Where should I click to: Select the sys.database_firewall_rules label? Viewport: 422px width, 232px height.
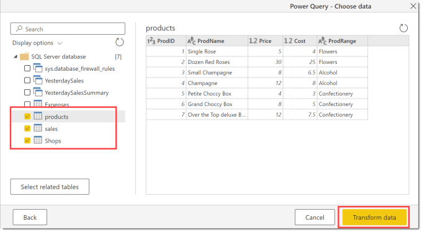coord(79,69)
